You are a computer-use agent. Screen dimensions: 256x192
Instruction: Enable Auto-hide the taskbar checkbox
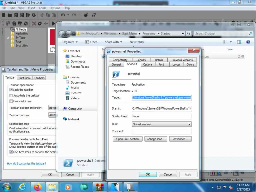click(11, 95)
